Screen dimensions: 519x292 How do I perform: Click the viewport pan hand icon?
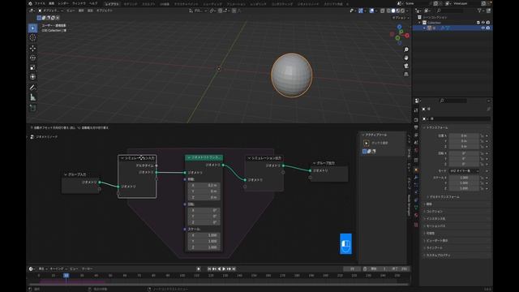[406, 58]
